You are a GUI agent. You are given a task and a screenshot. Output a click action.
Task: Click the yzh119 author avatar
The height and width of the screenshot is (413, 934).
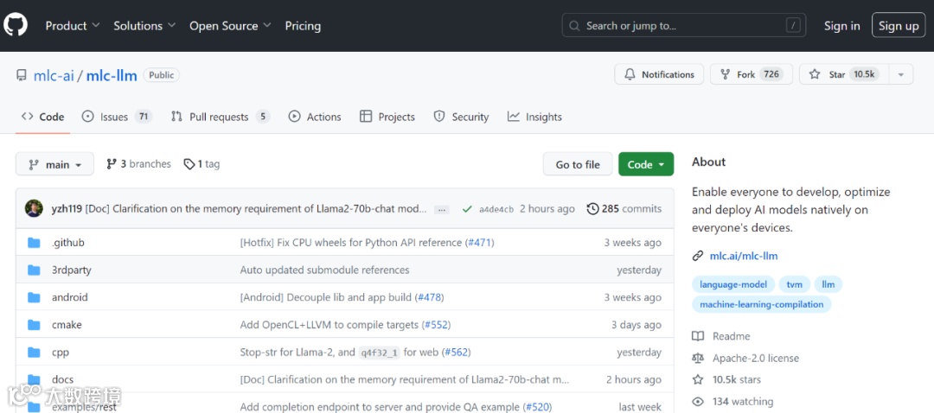[34, 208]
